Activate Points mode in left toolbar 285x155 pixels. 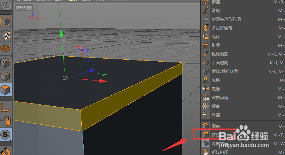[5, 63]
